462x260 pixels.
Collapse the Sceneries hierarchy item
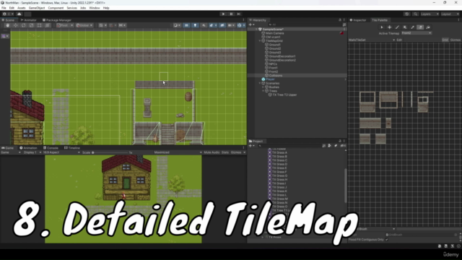(260, 84)
